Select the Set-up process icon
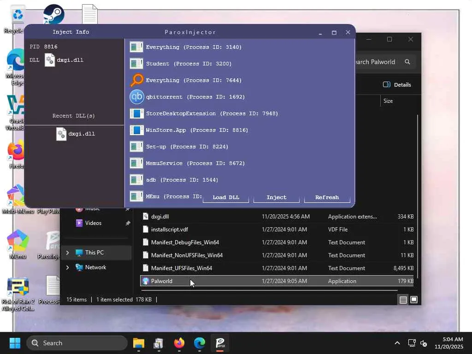The image size is (472, 354). 136,147
